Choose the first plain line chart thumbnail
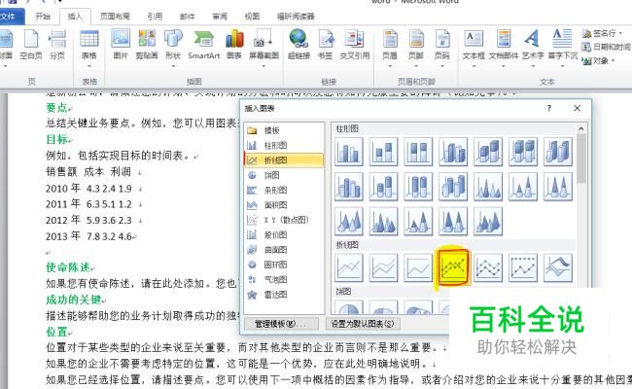Screen dimensions: 632x389 349,267
